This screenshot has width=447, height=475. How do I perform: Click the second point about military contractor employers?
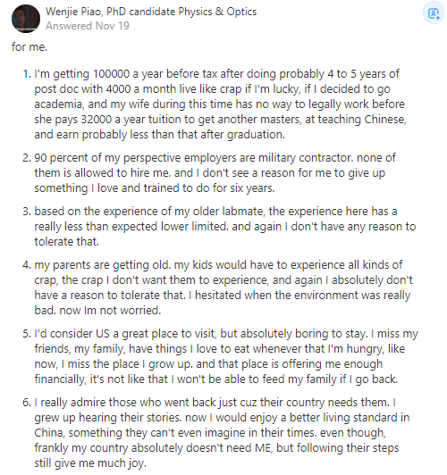[215, 172]
